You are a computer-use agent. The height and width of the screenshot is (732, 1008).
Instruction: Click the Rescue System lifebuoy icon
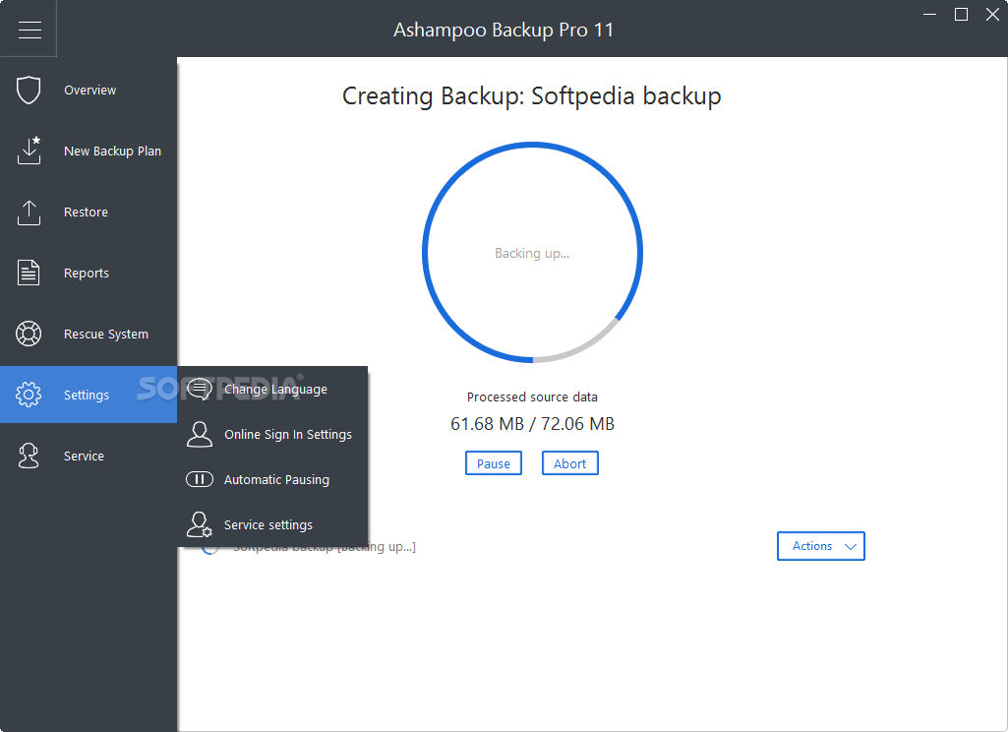coord(29,334)
